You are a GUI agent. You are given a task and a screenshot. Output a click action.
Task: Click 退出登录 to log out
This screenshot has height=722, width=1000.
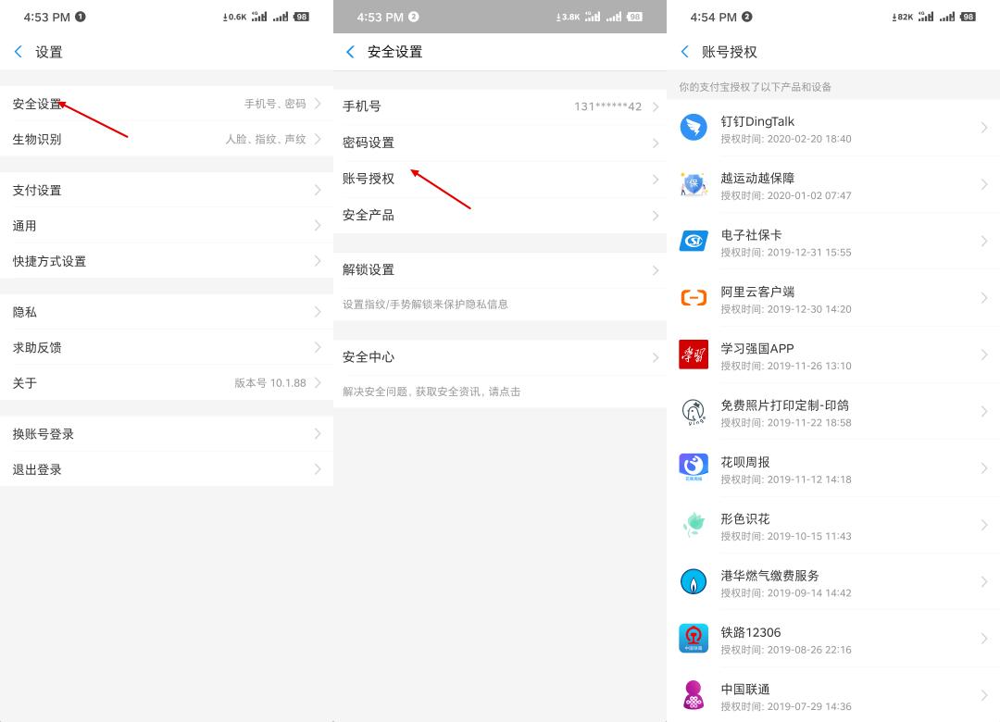pyautogui.click(x=167, y=469)
